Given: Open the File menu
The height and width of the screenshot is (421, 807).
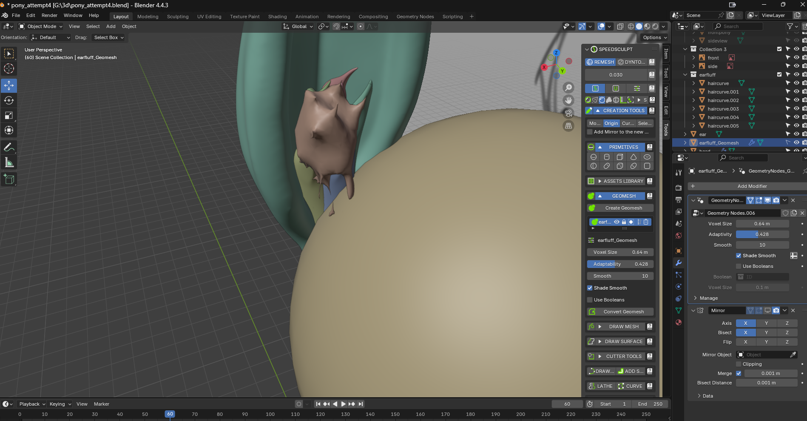Looking at the screenshot, I should 16,15.
